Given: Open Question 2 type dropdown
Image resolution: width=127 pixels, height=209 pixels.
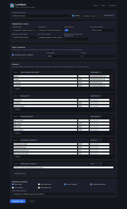Looking at the screenshot, I should [96, 96].
